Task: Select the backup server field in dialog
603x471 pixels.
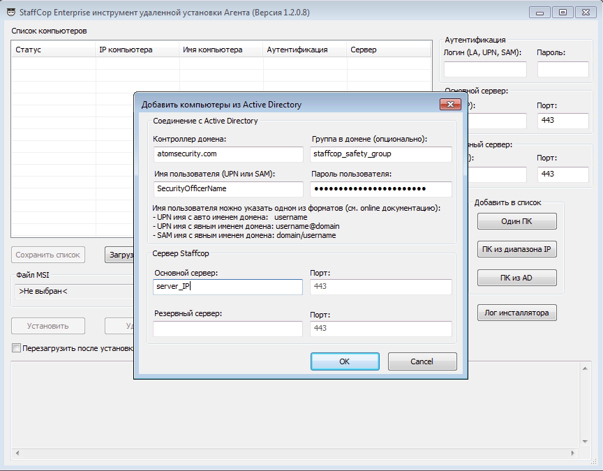Action: coord(228,329)
